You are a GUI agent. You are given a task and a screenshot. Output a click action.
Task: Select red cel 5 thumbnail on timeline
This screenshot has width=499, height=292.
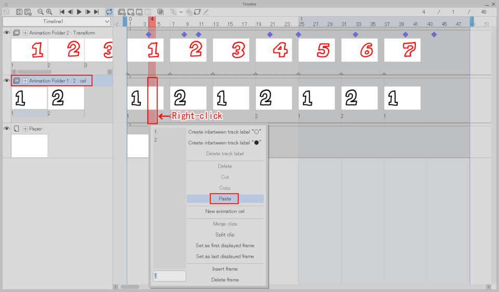point(317,50)
